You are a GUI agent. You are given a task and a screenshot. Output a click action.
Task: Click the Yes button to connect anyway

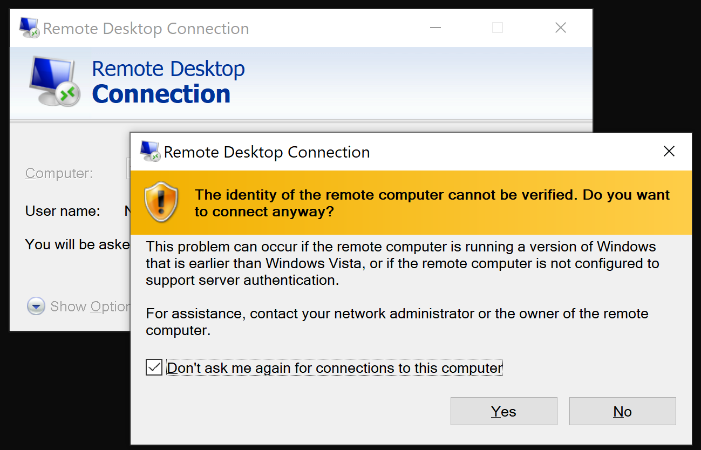[x=503, y=412]
